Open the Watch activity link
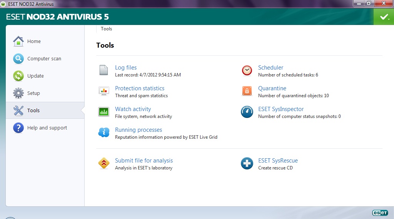Image resolution: width=394 pixels, height=219 pixels. 133,109
